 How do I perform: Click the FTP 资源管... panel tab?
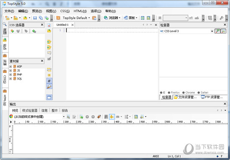point(212,97)
